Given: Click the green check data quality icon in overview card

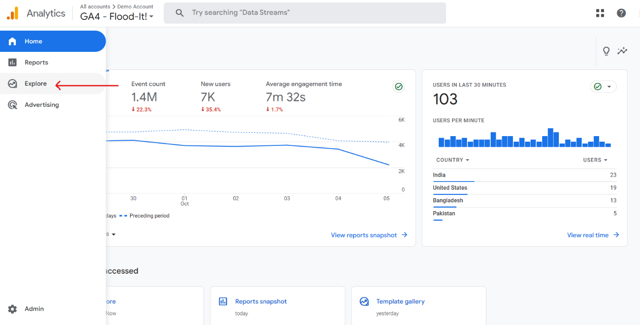Looking at the screenshot, I should click(398, 87).
